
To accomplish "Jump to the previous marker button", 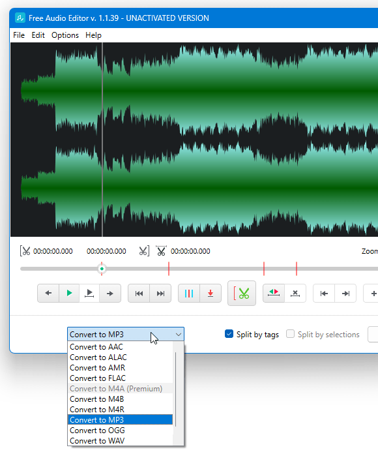I will pyautogui.click(x=139, y=294).
